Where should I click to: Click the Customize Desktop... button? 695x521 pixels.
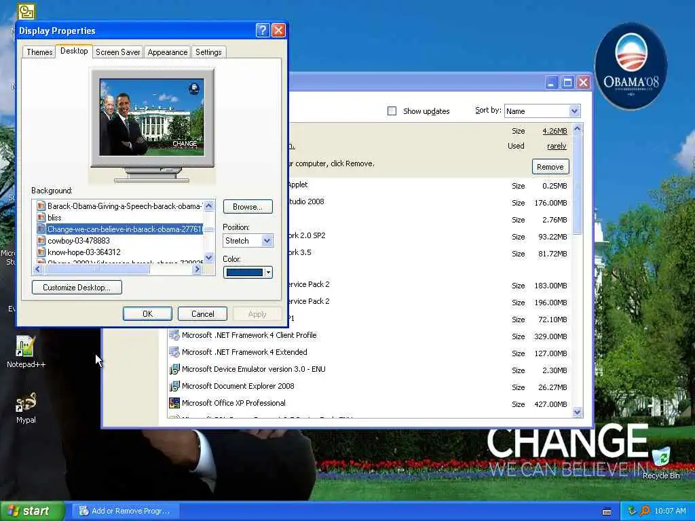(77, 287)
